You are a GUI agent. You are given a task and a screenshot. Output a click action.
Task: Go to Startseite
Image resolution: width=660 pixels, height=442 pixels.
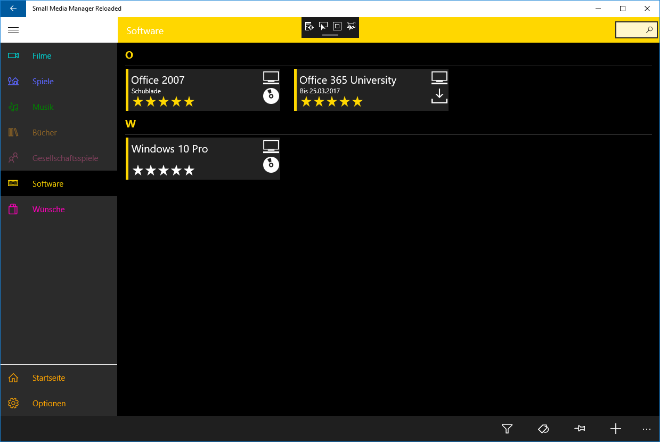tap(59, 378)
